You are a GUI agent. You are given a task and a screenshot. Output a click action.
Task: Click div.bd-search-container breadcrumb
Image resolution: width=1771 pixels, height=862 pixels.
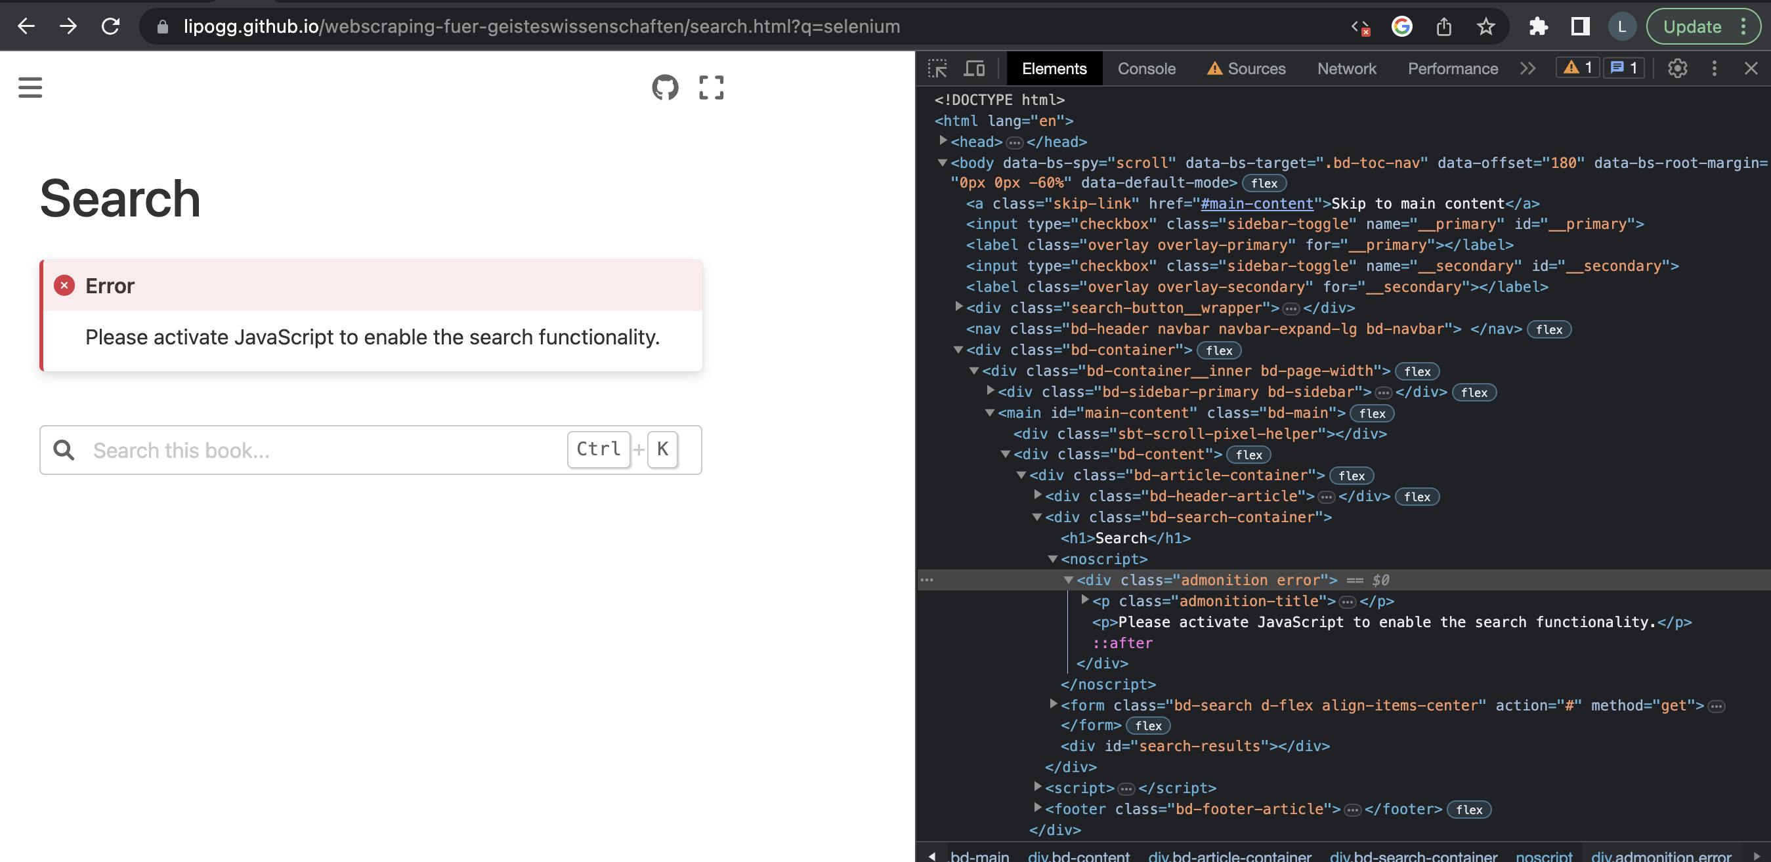1413,856
